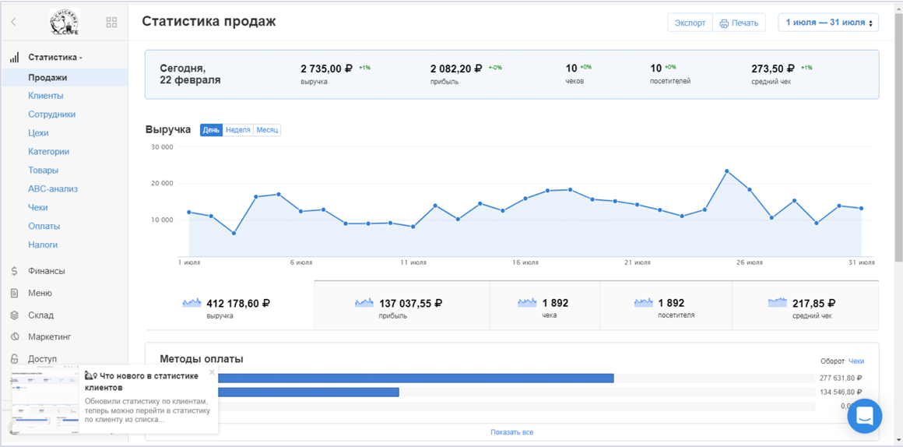Screen dimensions: 903x447
Task: Open Чеки page
Action: [38, 207]
